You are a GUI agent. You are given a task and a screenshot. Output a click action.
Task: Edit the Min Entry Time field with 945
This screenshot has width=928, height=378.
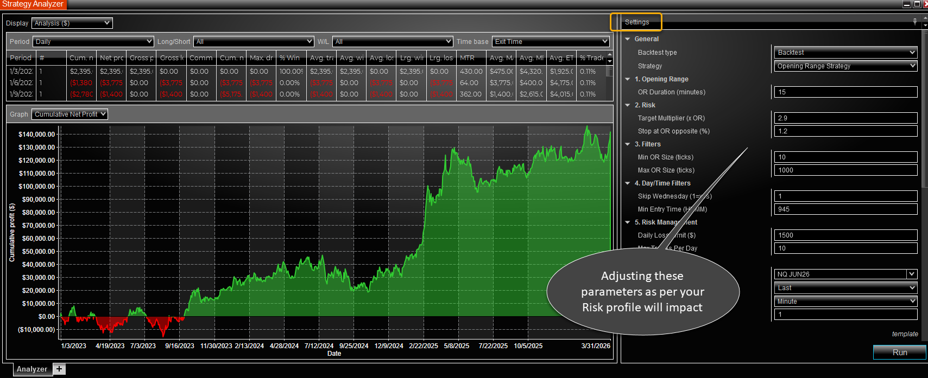pos(845,209)
